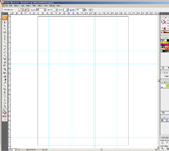Click the Stroke link in control bar
Image resolution: width=169 pixels, height=151 pixels.
point(33,10)
